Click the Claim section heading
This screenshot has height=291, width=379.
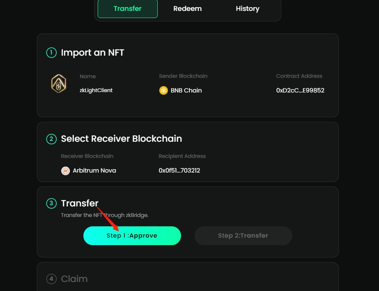(74, 279)
